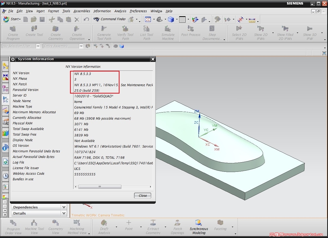Image resolution: width=328 pixels, height=238 pixels.
Task: Open the Constraint Navigator sidebar tab
Action: 5,77
